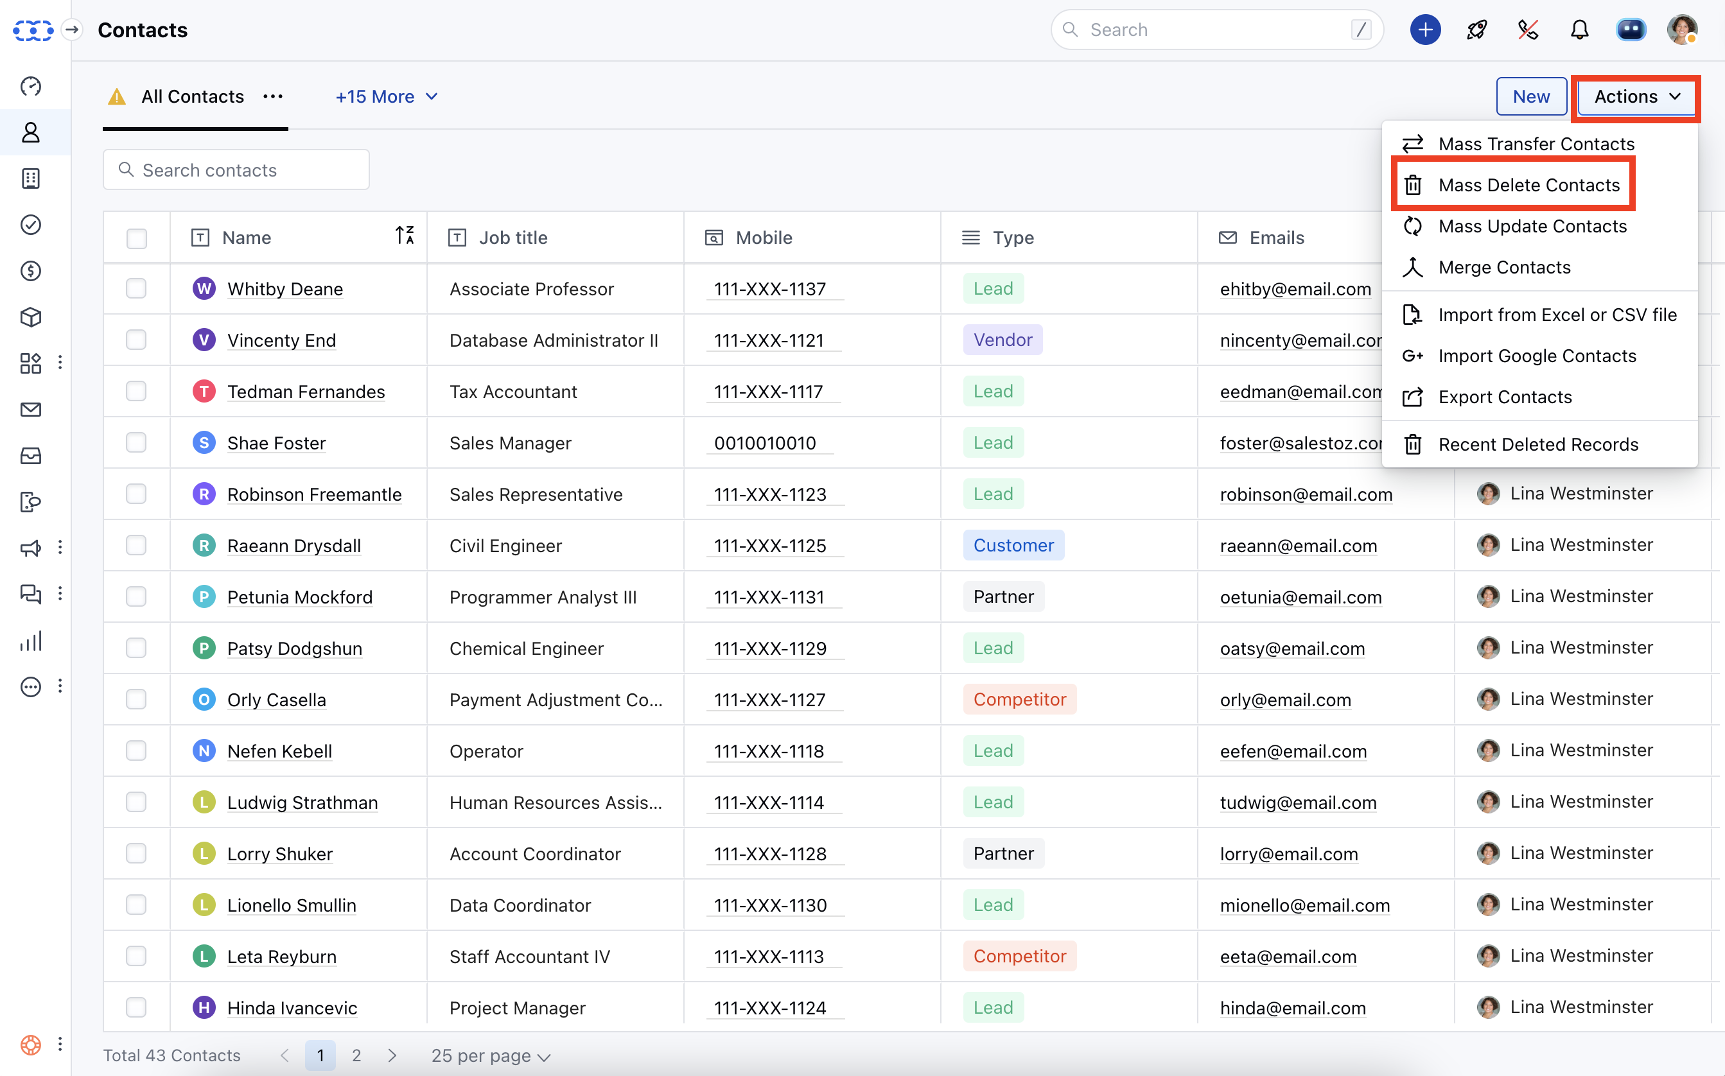Choose Mass Update Contacts from menu
1725x1076 pixels.
(1532, 226)
